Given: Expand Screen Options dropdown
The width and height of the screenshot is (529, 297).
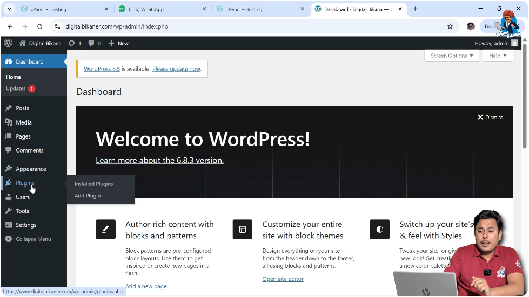Looking at the screenshot, I should [452, 56].
